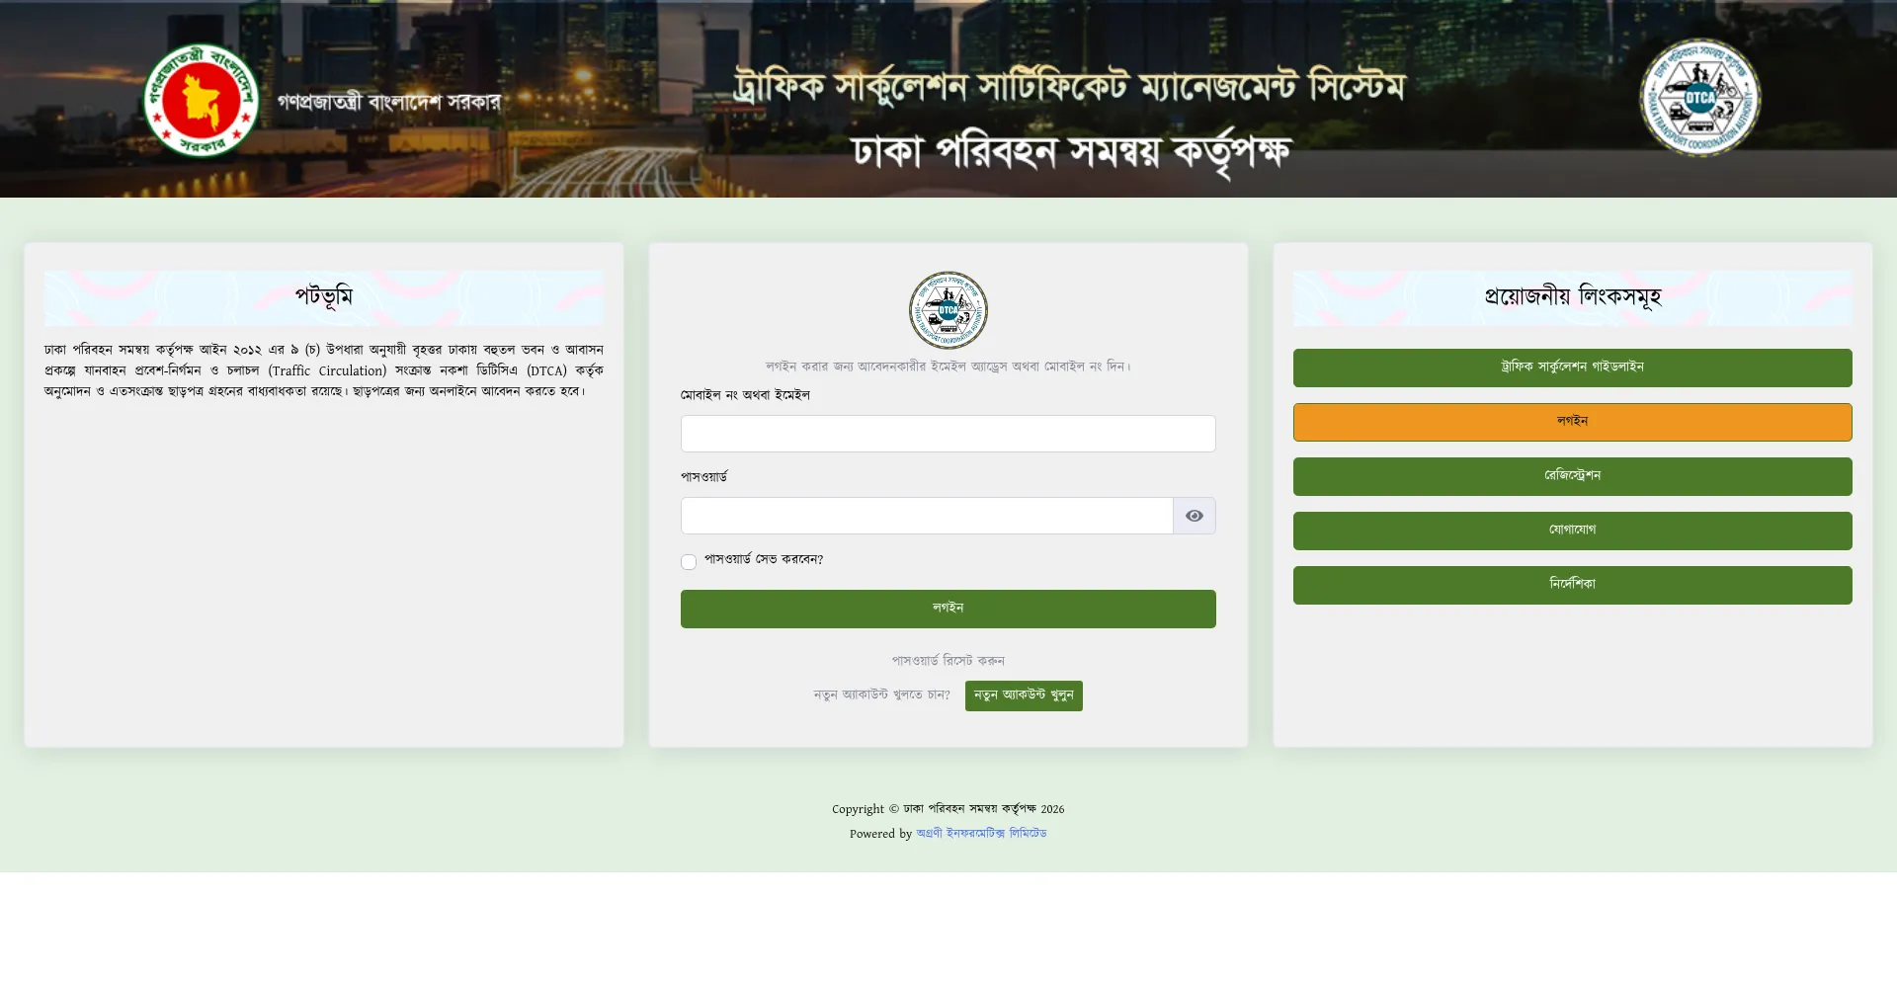Viewport: 1897px width, 981px height.
Task: Open ট্রাফিক সার্কুলেশন গাইডলাইন link button
Action: [x=1573, y=368]
